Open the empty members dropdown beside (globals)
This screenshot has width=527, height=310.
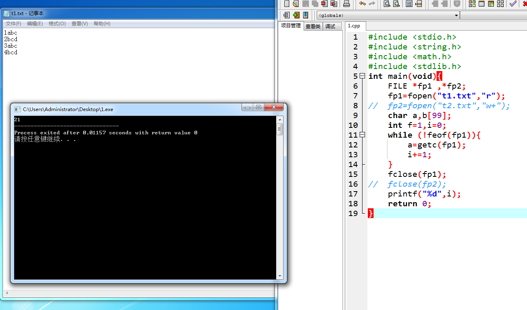tap(493, 15)
